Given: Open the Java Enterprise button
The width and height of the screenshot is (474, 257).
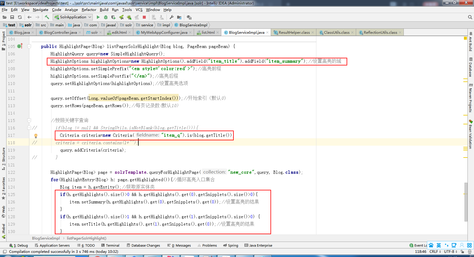Looking at the screenshot, I should click(x=258, y=245).
